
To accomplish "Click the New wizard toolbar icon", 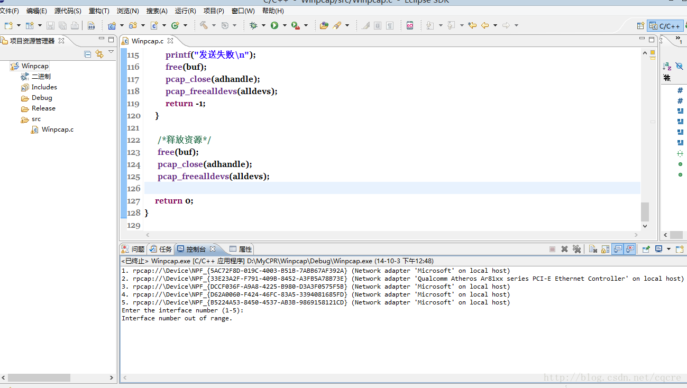I will [8, 25].
